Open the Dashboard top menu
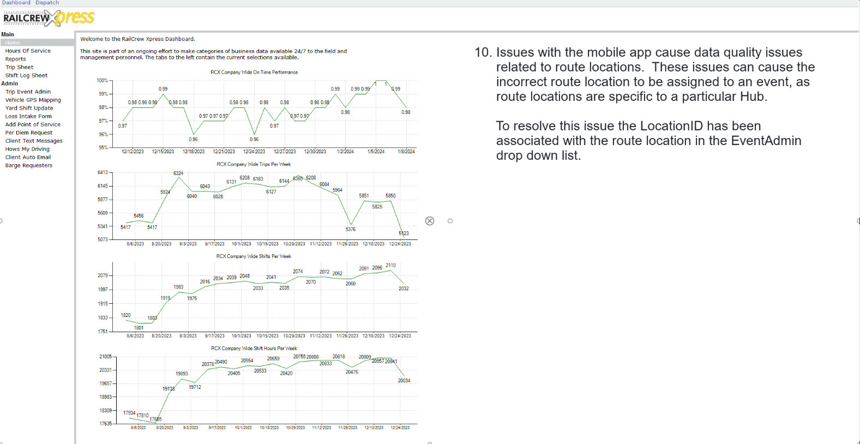 (x=16, y=3)
